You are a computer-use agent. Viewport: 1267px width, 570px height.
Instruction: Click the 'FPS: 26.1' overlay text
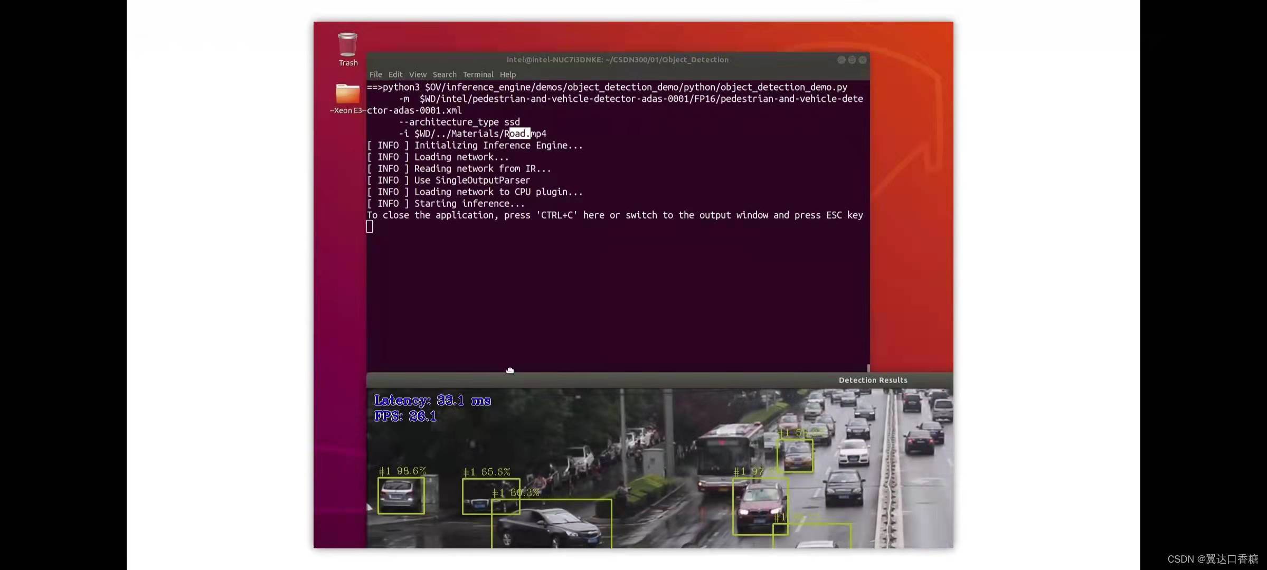click(405, 416)
